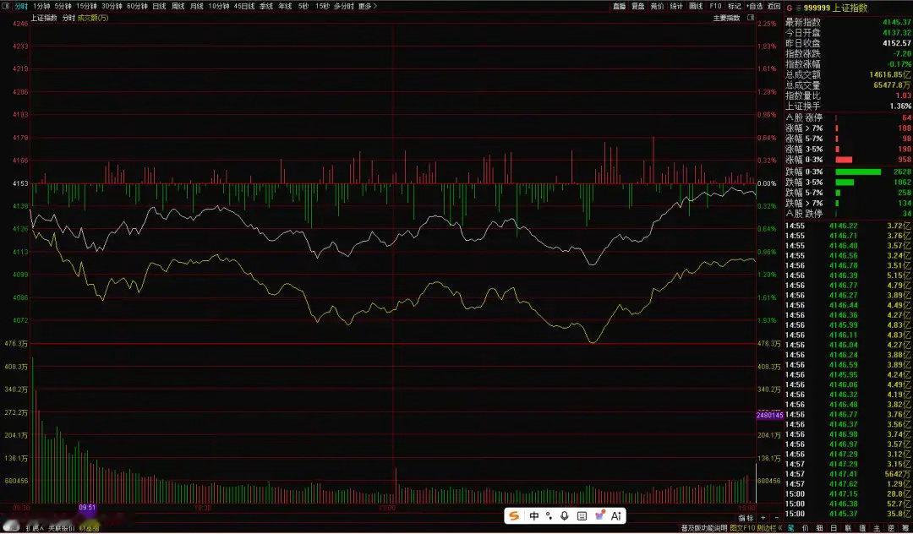Open the 复盘 replay button
The image size is (913, 534).
coord(638,6)
